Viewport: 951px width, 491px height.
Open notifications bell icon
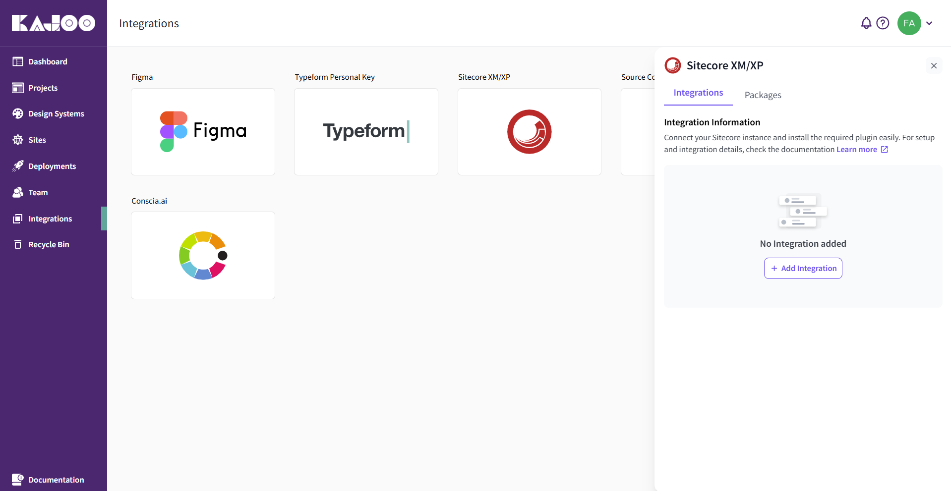(866, 23)
